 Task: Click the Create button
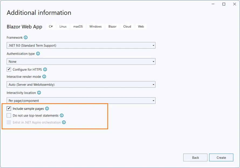tap(221, 158)
